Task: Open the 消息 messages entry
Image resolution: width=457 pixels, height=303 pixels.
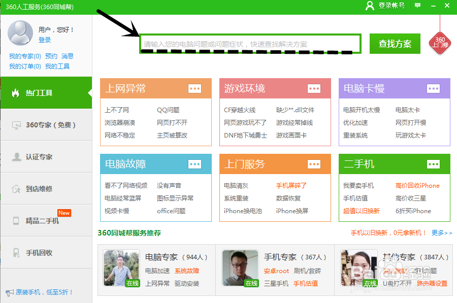Action: 68,56
